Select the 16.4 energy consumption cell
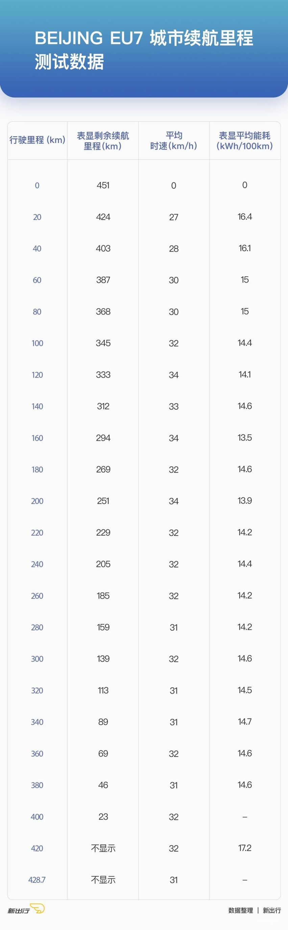This screenshot has width=288, height=930. [245, 217]
